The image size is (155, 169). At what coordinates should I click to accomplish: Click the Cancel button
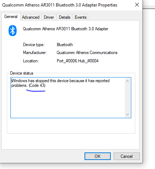[x=127, y=156]
